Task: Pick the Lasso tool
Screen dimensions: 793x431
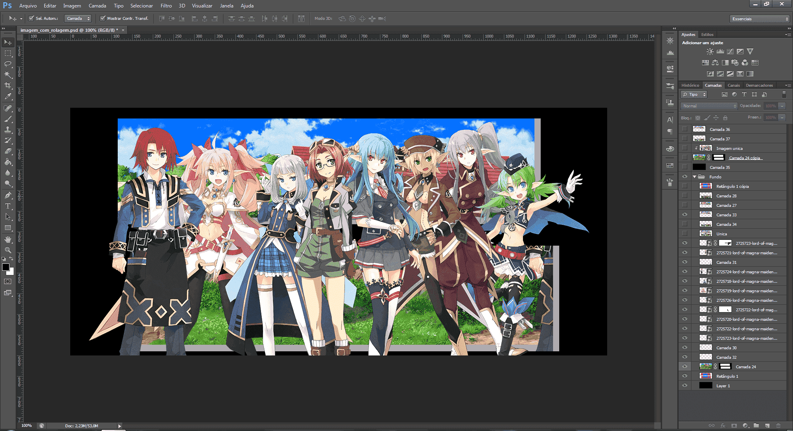Action: [8, 64]
